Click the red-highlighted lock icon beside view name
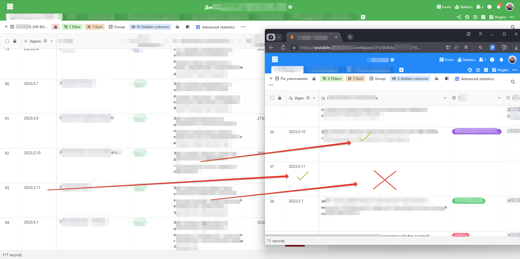The image size is (520, 259). 56,27
